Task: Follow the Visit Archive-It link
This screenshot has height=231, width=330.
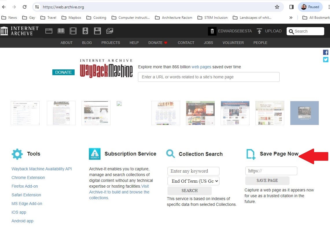Action: click(119, 192)
